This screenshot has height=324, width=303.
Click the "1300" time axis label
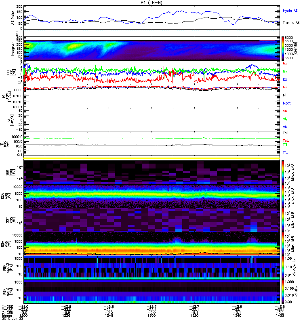point(152,315)
